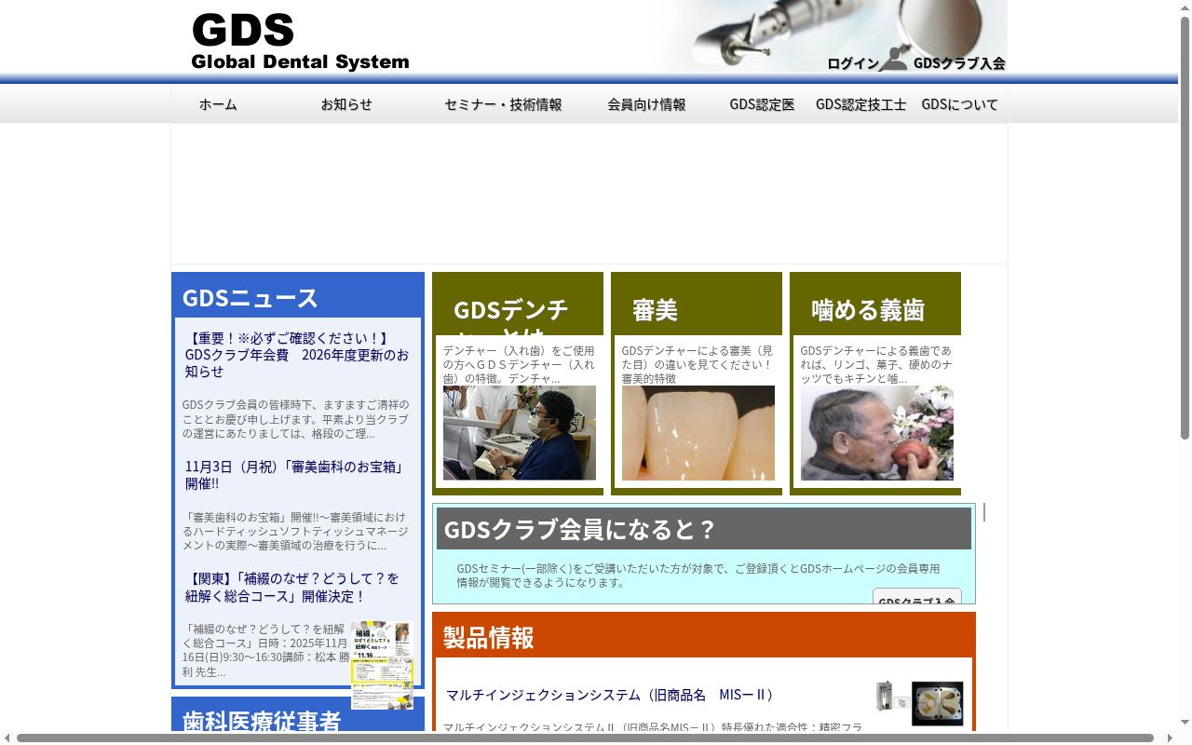1192x745 pixels.
Task: Click the text starting GDSクラブ会員の皆様時下
Action: tap(295, 419)
